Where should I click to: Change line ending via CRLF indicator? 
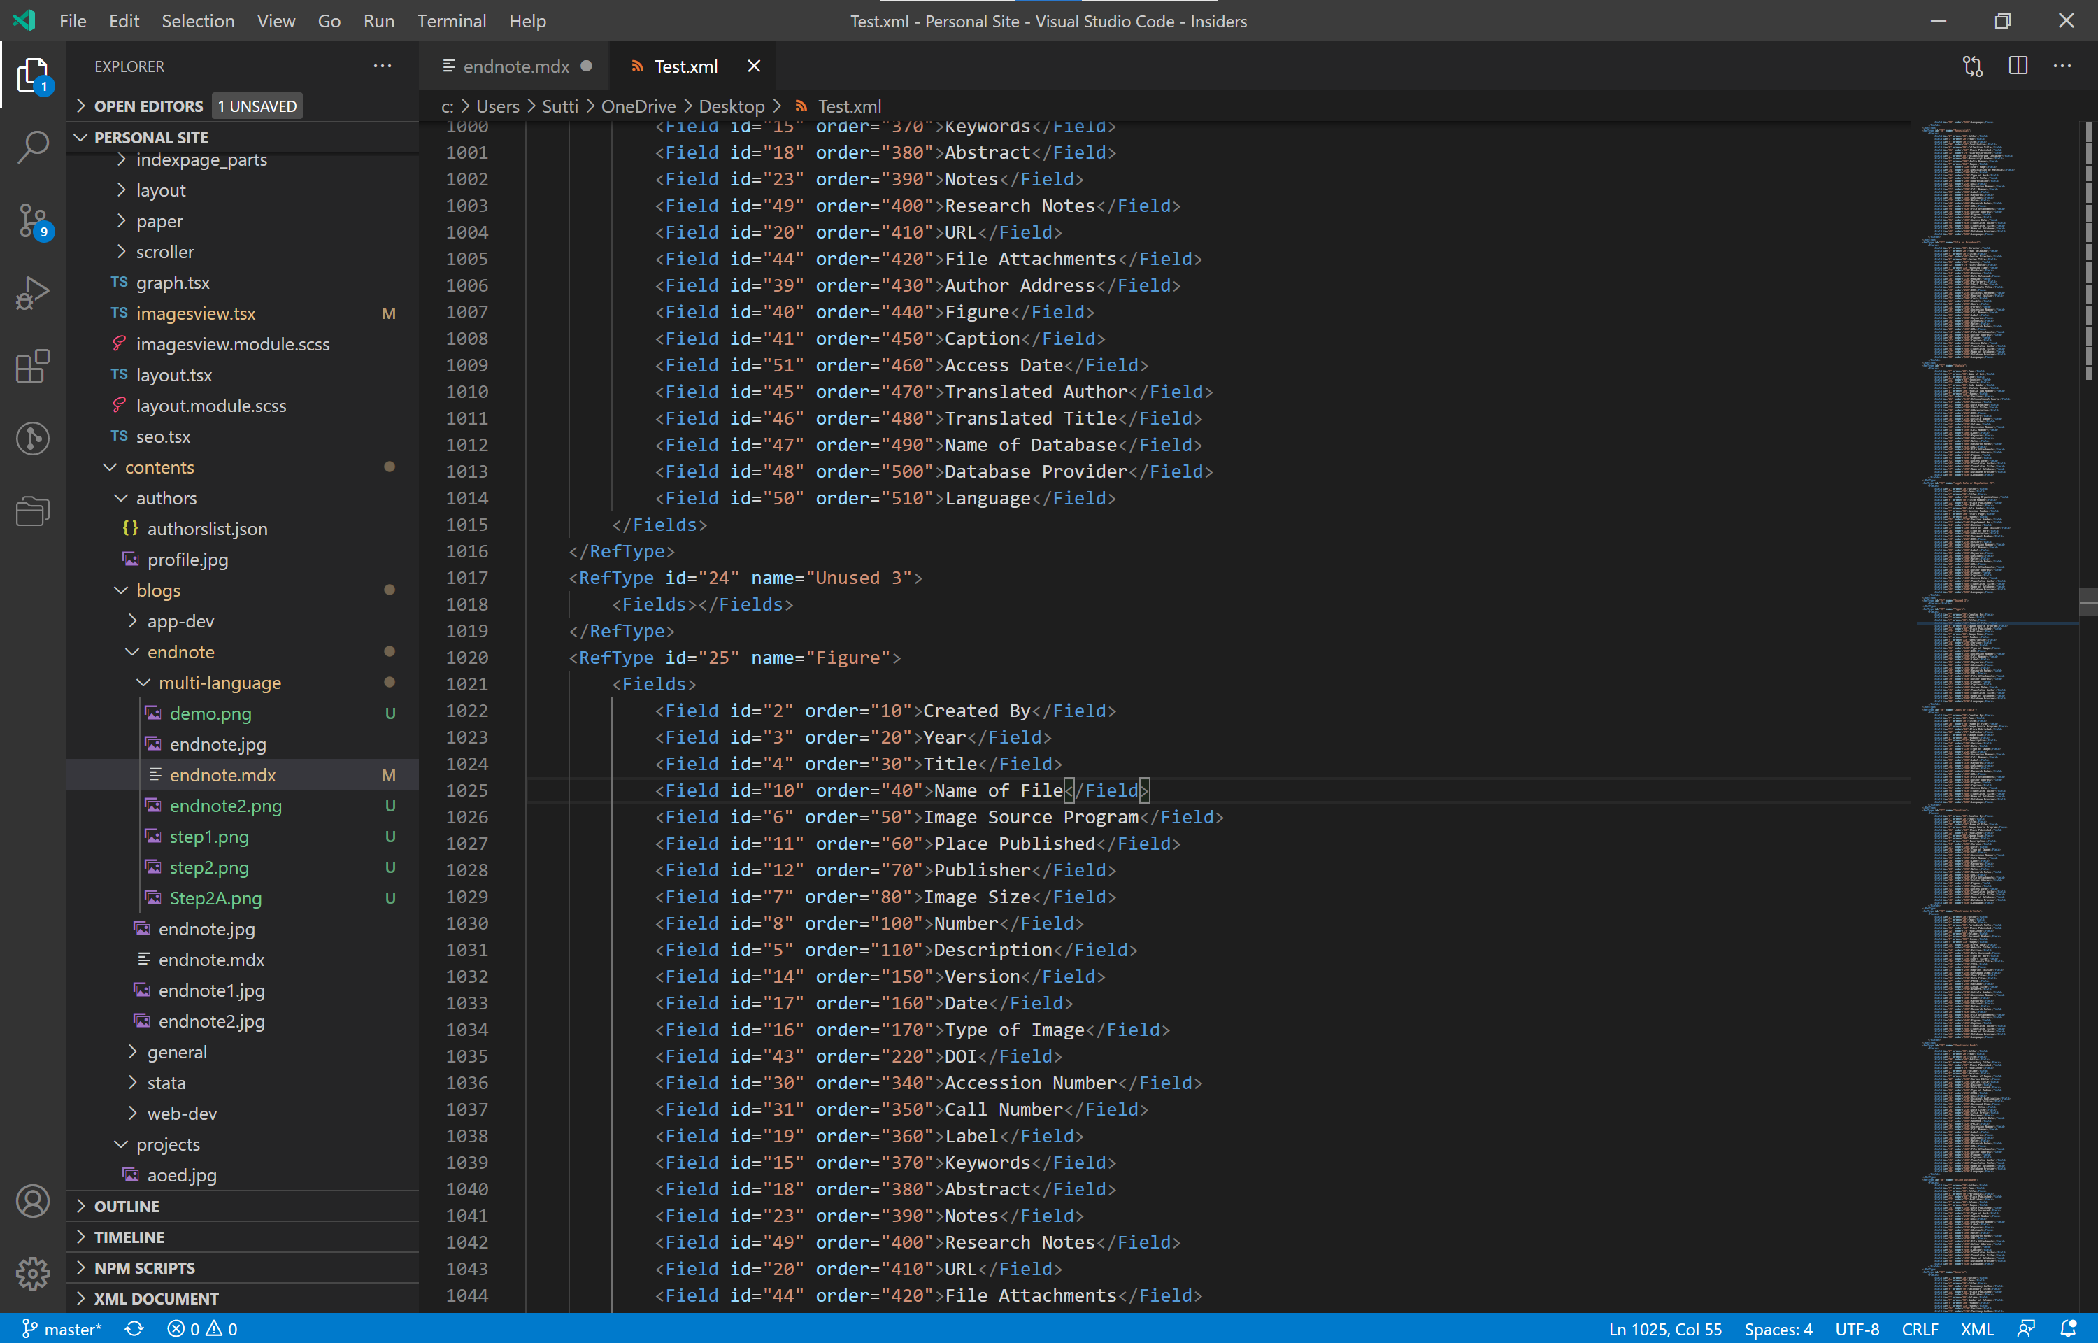coord(1919,1328)
